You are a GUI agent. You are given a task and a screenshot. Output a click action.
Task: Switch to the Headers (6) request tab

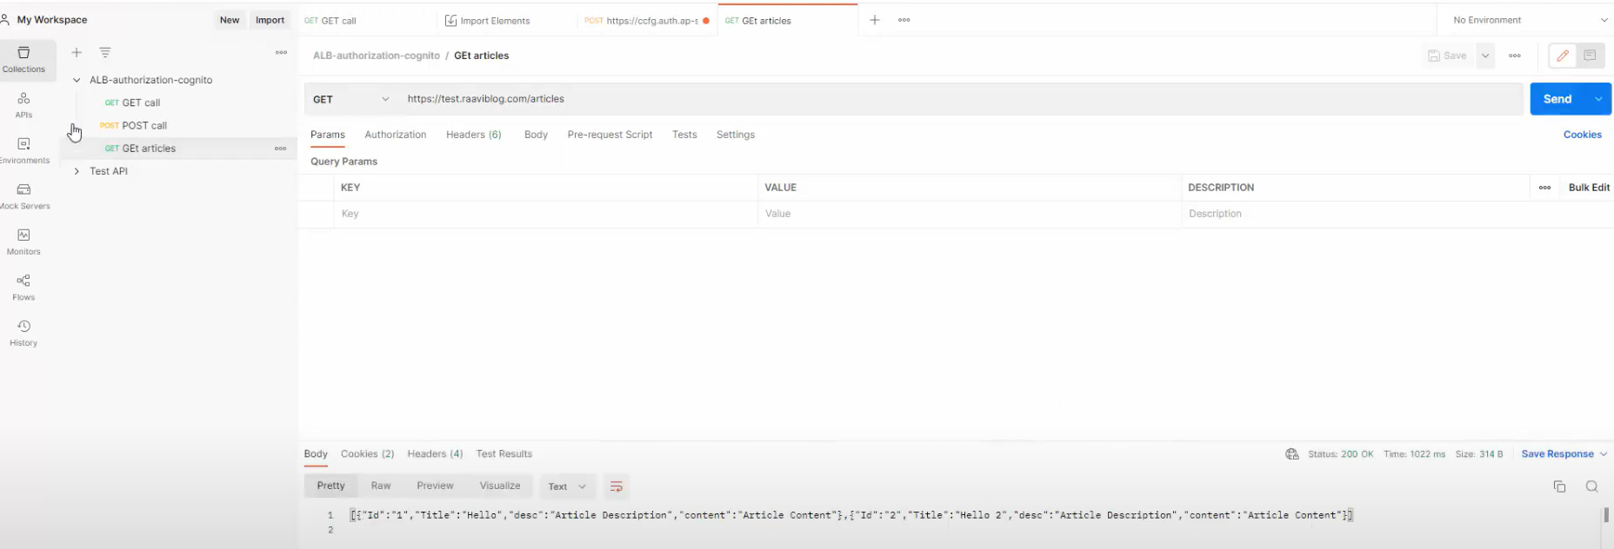coord(474,135)
